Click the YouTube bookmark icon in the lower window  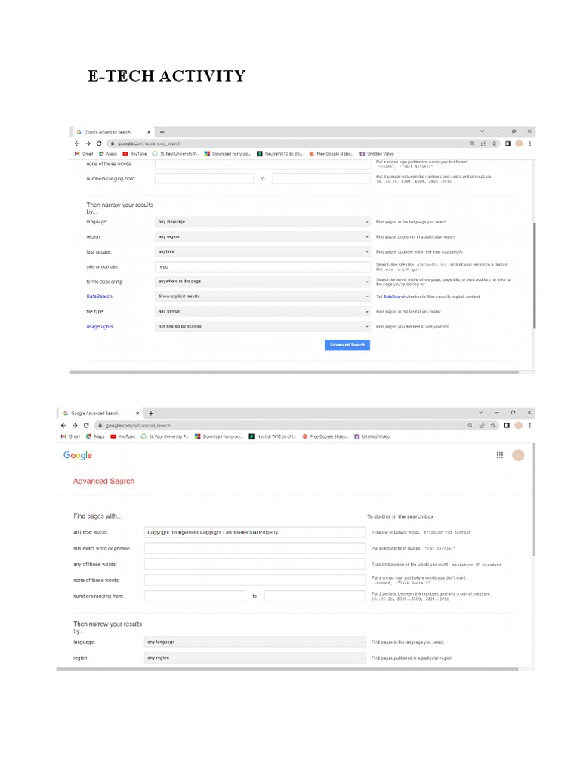click(114, 436)
